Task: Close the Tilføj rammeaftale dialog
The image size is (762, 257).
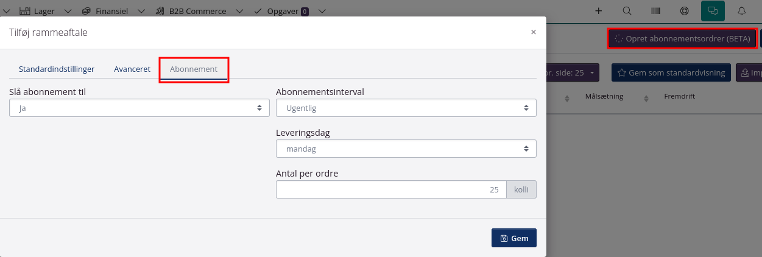Action: (534, 32)
